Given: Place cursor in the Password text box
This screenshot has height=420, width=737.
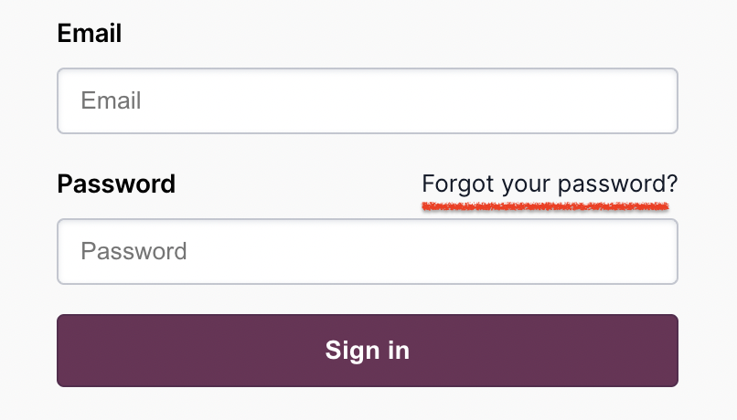Looking at the screenshot, I should (367, 251).
